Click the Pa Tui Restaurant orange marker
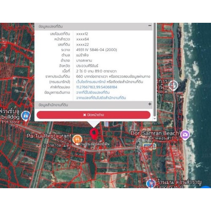This screenshot has width=211, height=211. coord(77,140)
